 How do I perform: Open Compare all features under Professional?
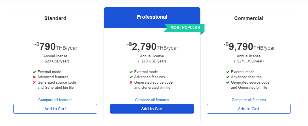152,100
